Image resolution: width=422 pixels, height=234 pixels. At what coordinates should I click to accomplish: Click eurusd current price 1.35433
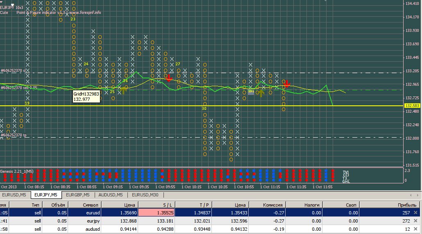point(230,212)
